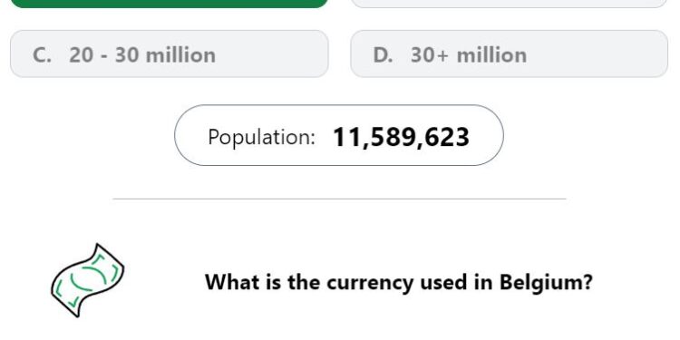Click the word "million" in option C
The image size is (680, 340).
point(180,55)
